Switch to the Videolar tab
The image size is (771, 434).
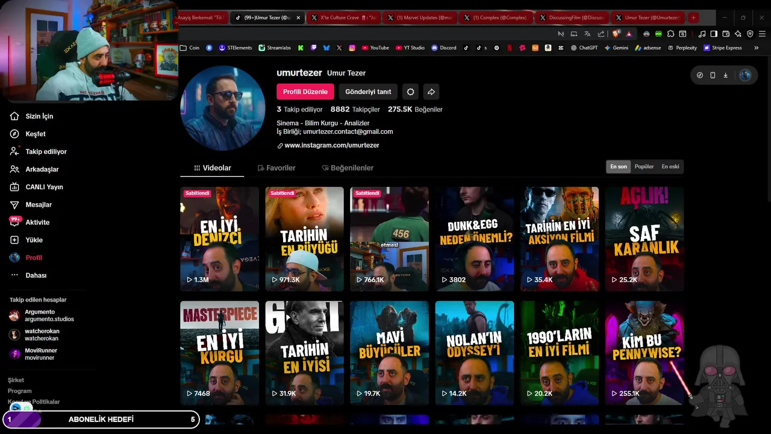click(x=212, y=168)
